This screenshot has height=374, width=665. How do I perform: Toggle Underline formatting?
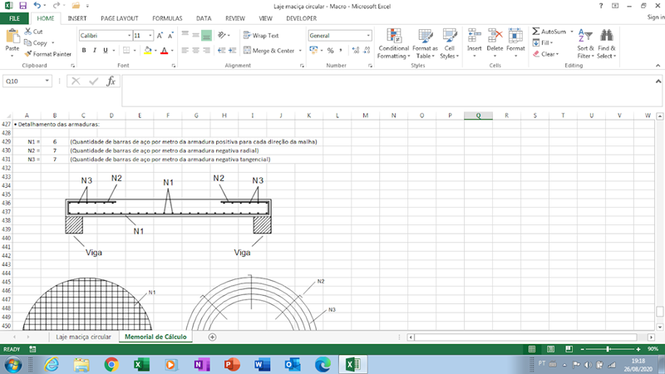pyautogui.click(x=106, y=51)
